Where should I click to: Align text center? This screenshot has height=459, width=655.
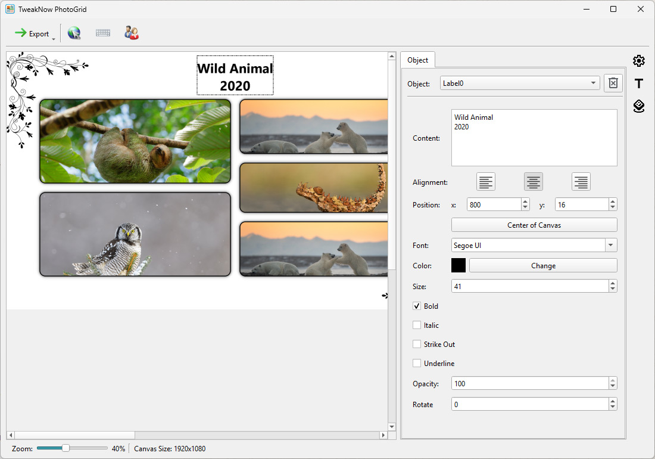pos(533,182)
